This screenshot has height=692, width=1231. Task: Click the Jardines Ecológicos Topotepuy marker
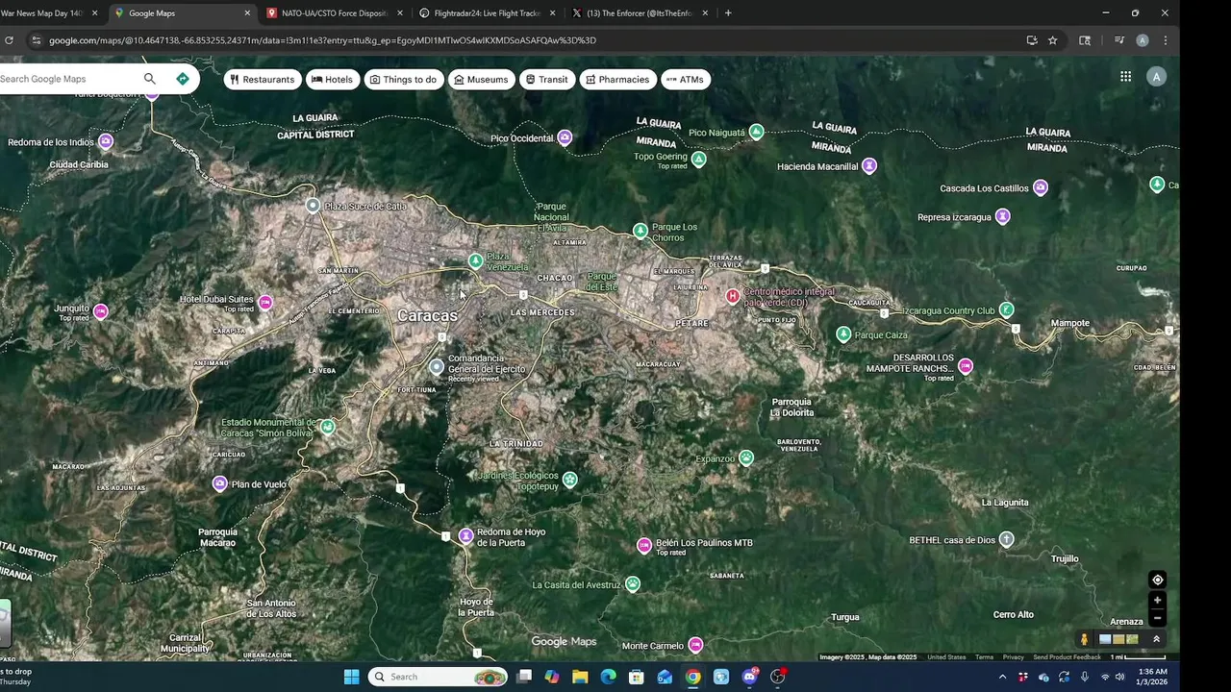[570, 479]
